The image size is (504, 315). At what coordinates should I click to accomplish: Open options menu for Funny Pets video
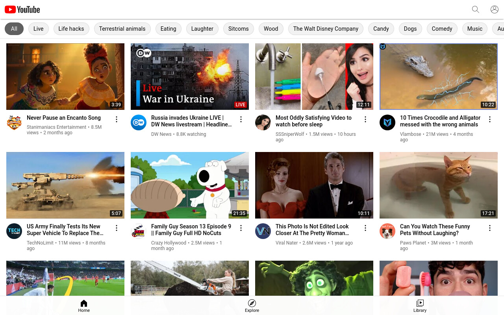490,228
